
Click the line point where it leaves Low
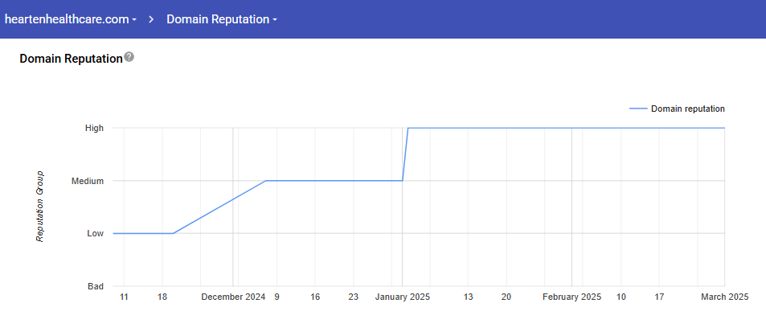coord(173,233)
